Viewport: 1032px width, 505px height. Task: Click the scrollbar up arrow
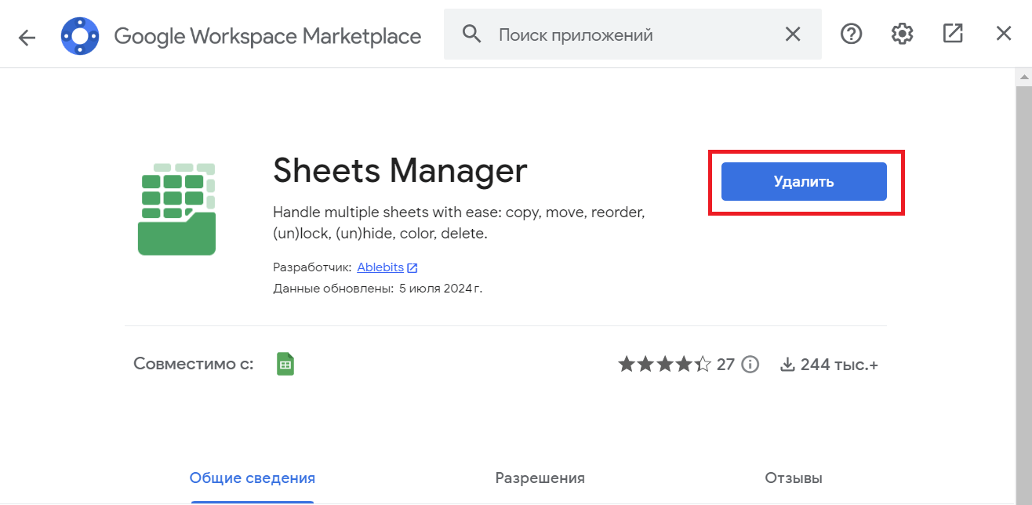click(x=1023, y=76)
